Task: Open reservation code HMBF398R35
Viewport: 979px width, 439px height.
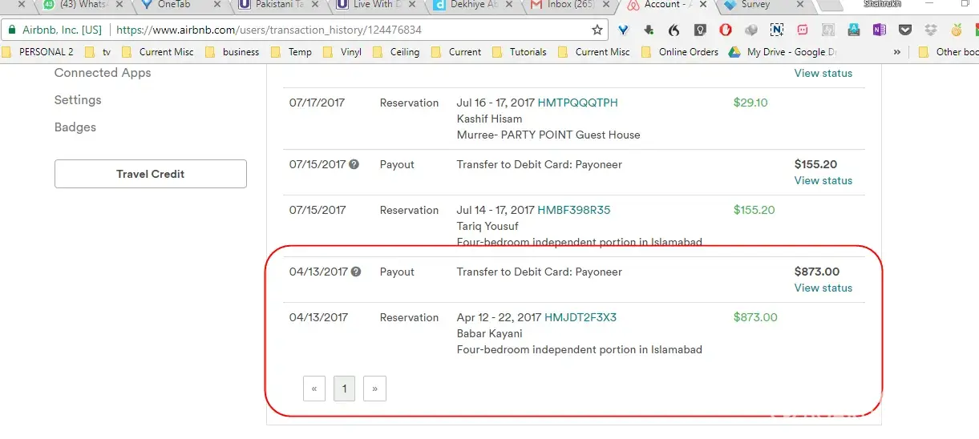Action: tap(573, 210)
